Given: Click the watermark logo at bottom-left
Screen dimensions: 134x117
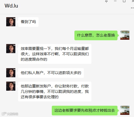Looking at the screenshot, I should tap(10, 114).
